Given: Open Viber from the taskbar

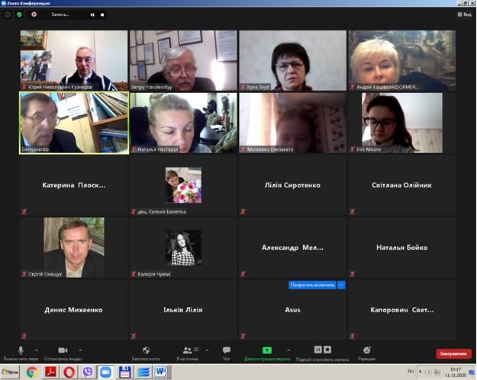Looking at the screenshot, I should [88, 372].
